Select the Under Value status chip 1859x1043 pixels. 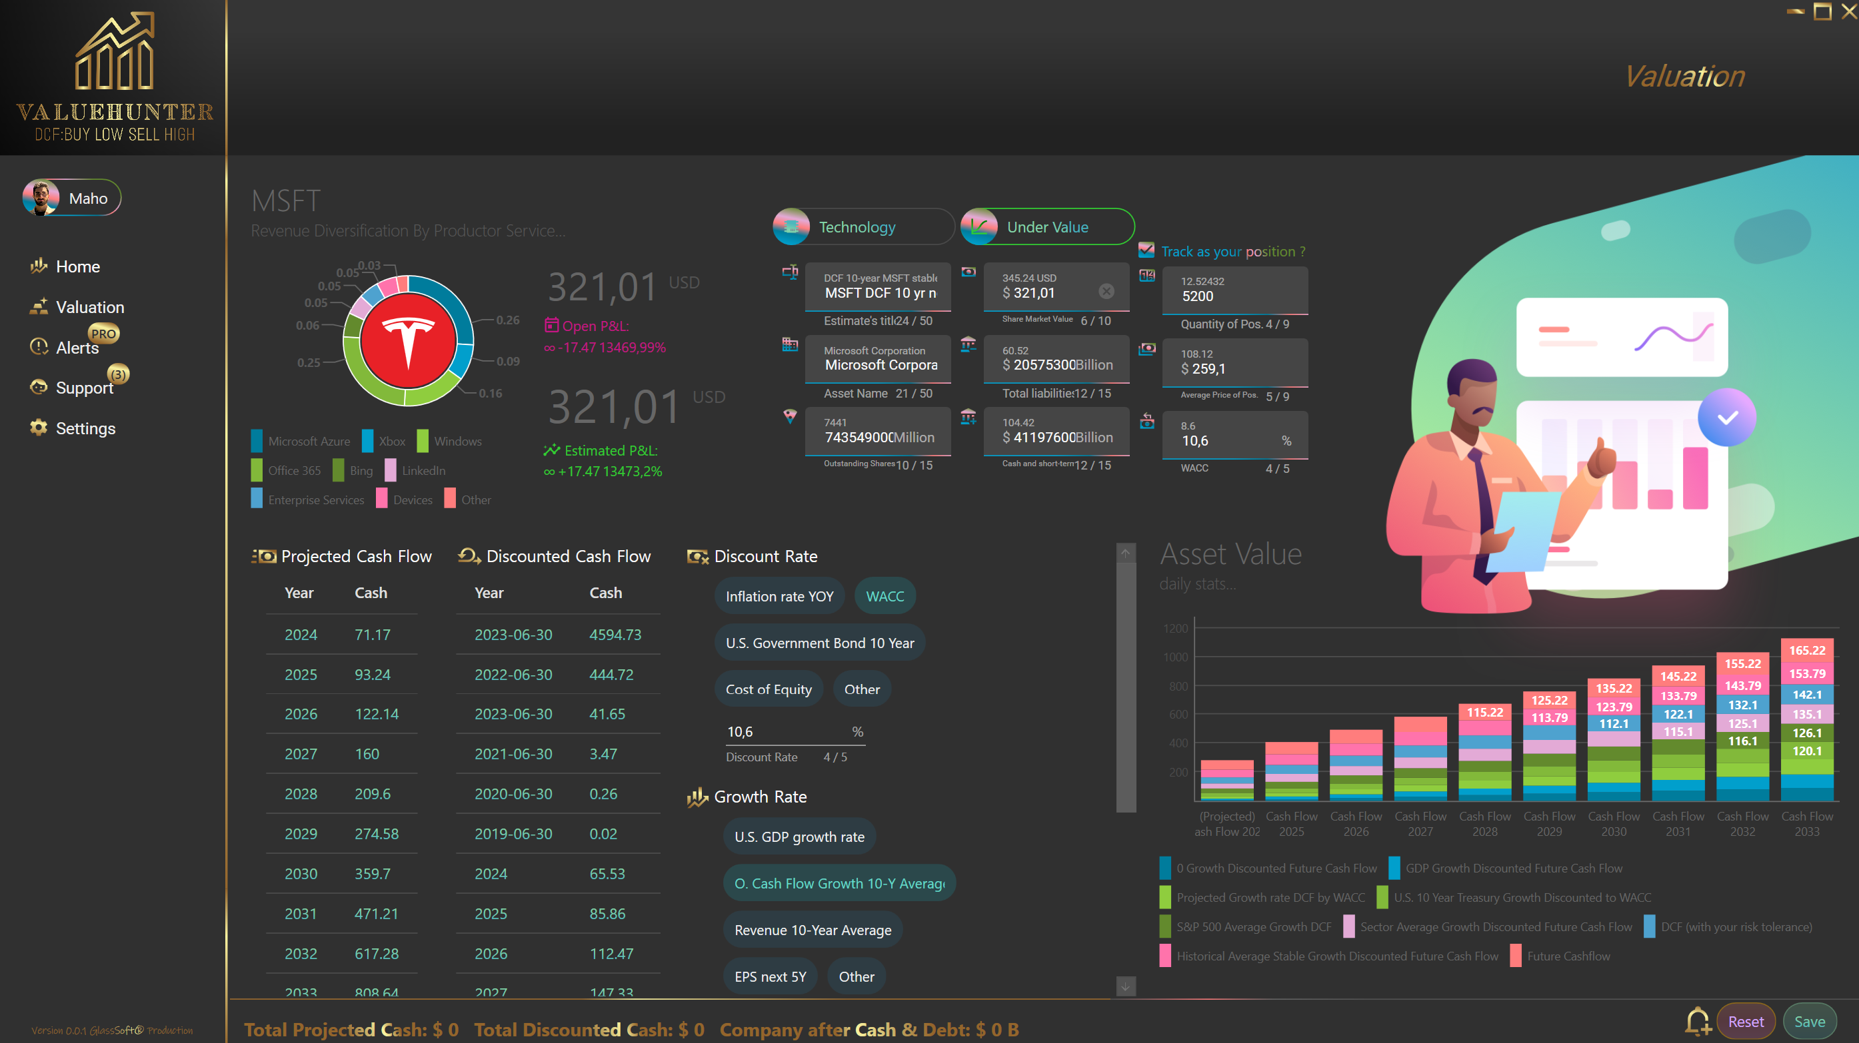click(x=1047, y=226)
